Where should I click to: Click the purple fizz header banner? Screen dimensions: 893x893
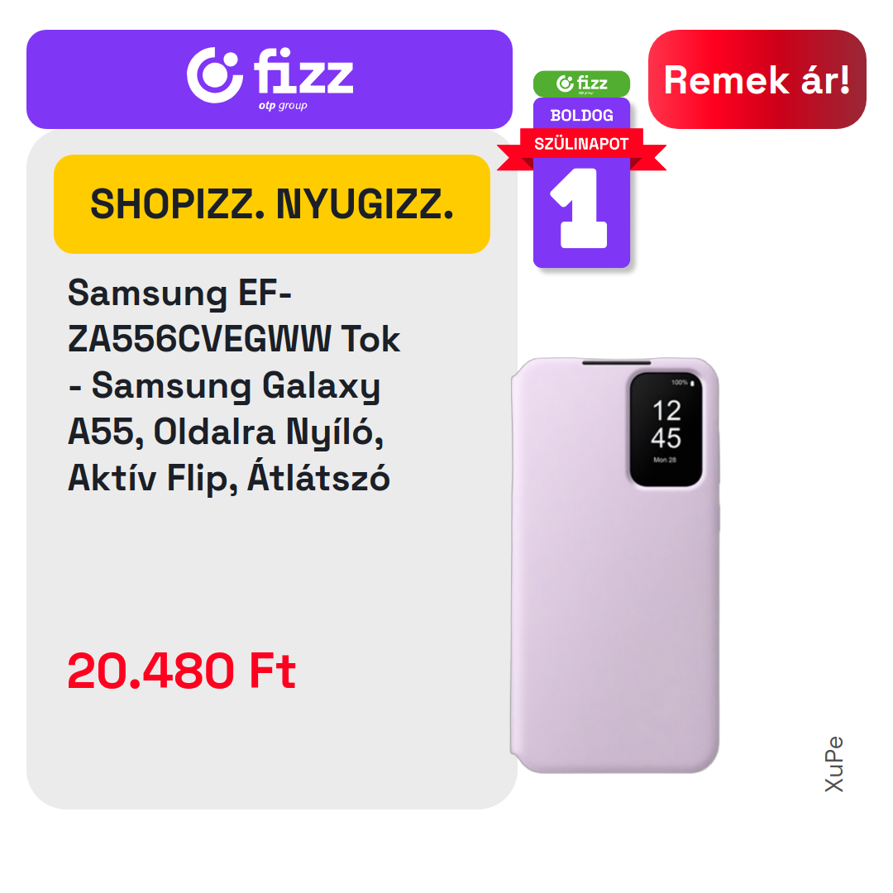click(270, 79)
